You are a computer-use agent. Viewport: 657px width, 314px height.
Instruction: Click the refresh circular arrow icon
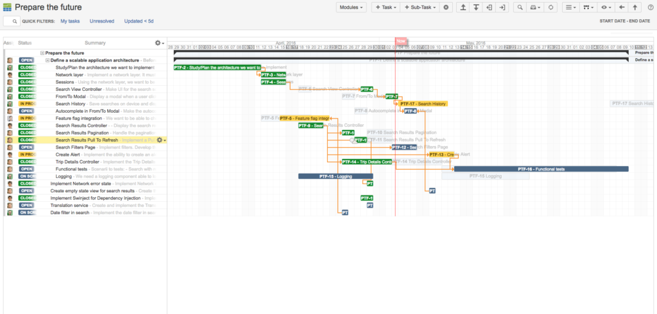point(550,7)
